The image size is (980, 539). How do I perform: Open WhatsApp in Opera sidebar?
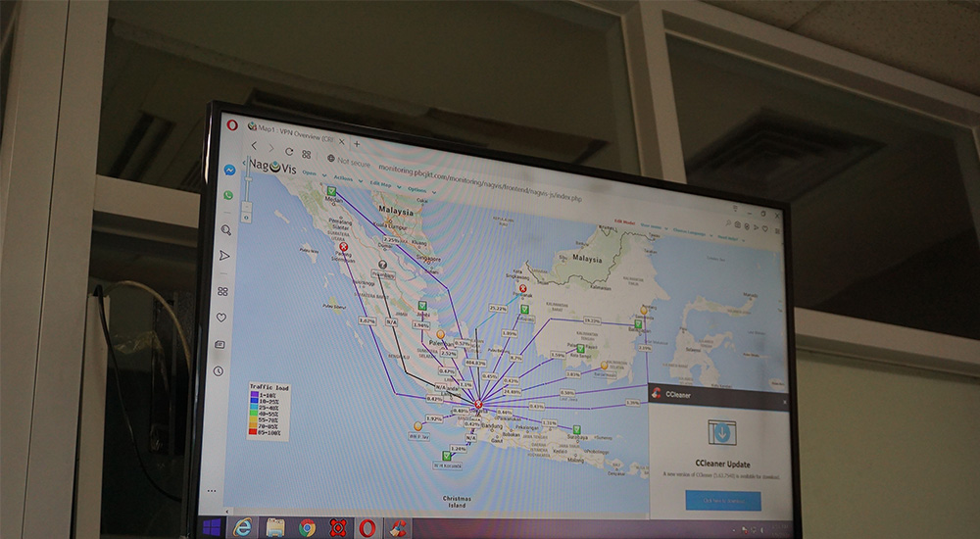pyautogui.click(x=228, y=195)
